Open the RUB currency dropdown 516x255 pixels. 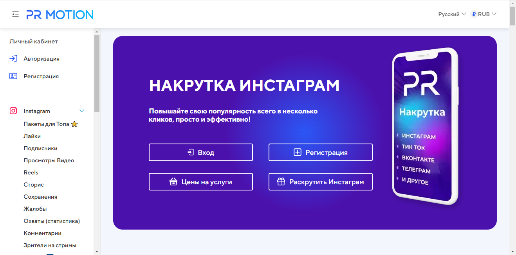click(x=484, y=14)
